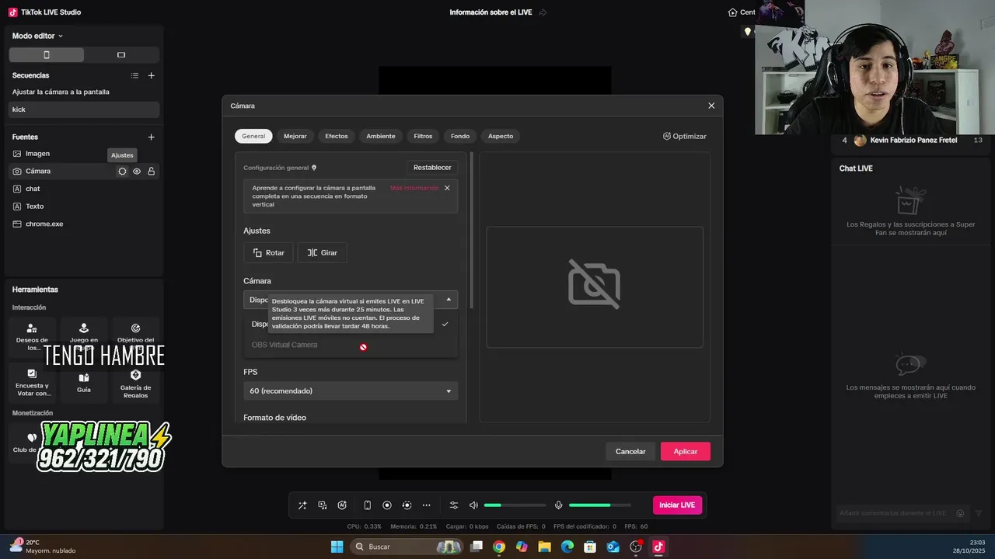Click the mobile phone preview icon in bottom toolbar
Screen dimensions: 995x559
368,505
